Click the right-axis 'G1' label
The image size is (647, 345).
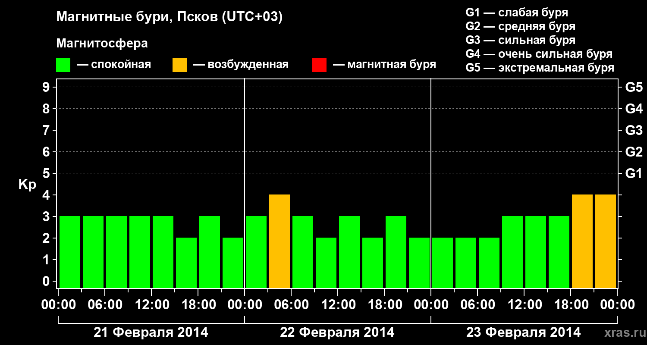pyautogui.click(x=634, y=173)
